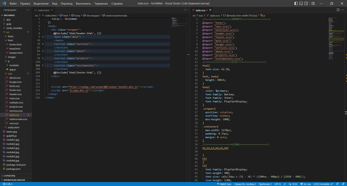This screenshot has width=347, height=186.
Task: Open the explorer panel's three-dot menu
Action: tap(28, 10)
